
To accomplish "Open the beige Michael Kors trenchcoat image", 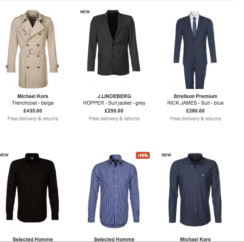I will click(x=33, y=49).
